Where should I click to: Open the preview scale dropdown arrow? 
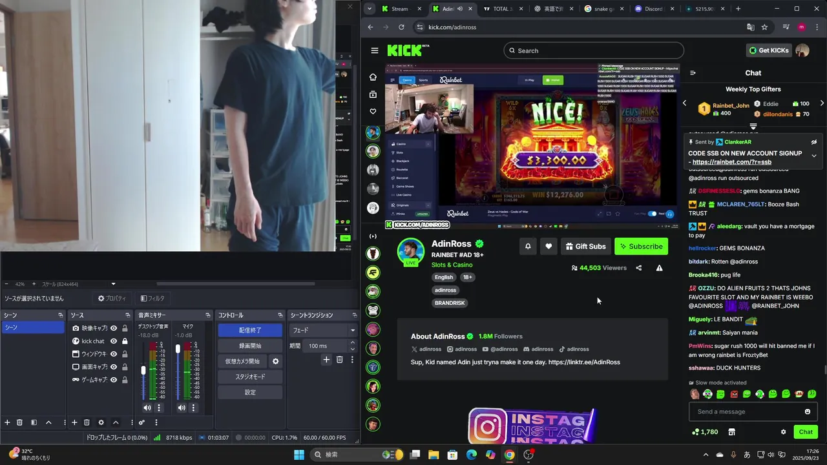click(113, 284)
